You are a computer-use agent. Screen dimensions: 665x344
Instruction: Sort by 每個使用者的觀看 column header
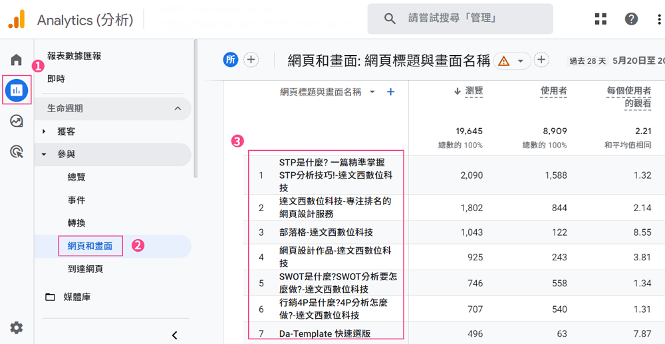[629, 97]
